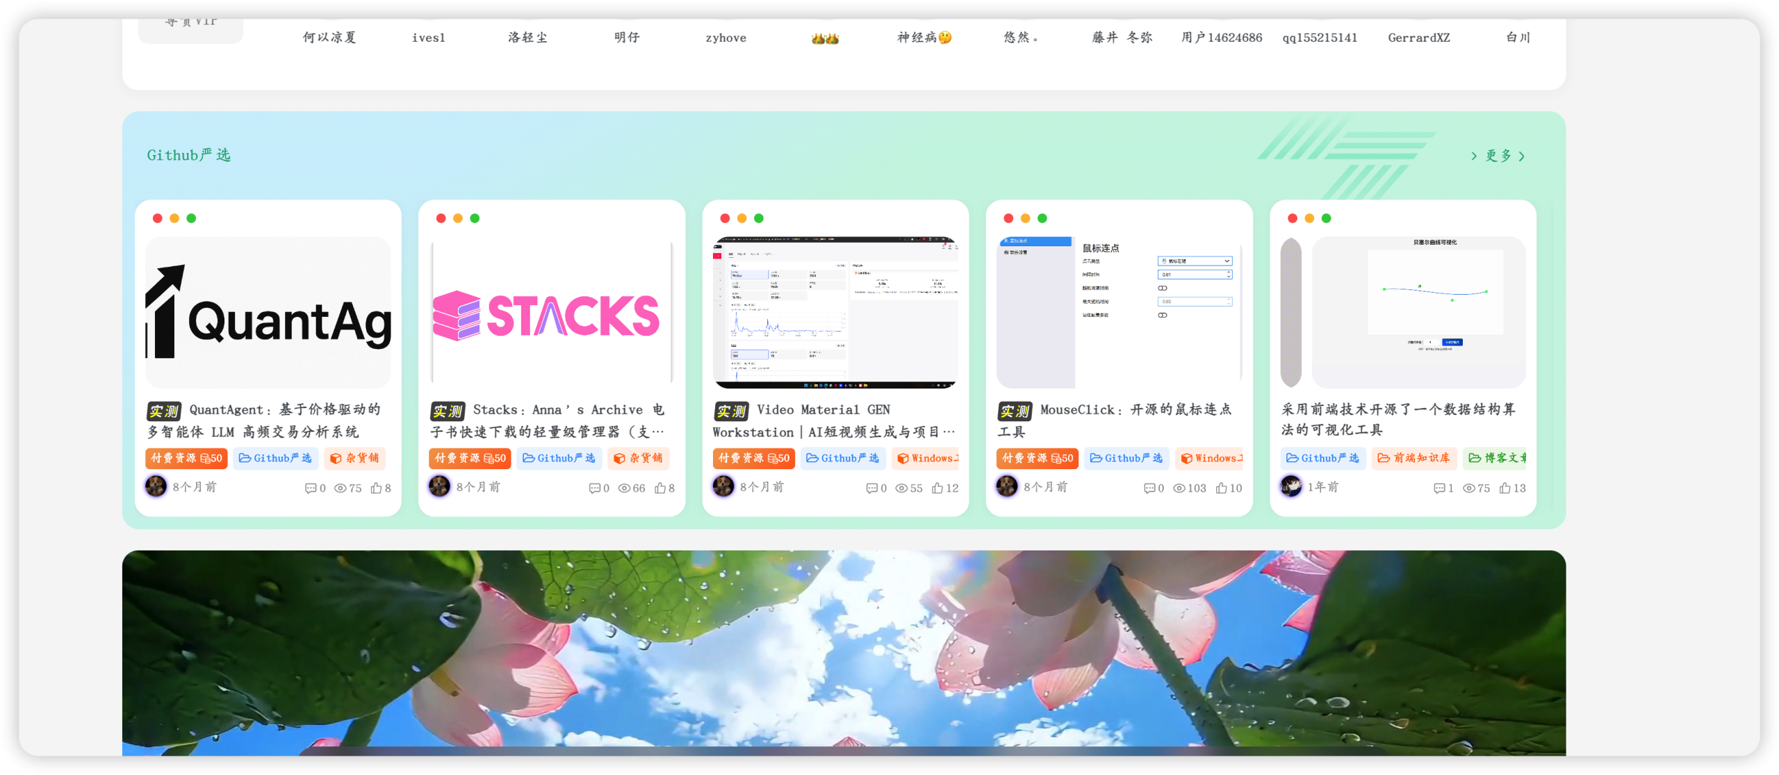Click comment icon on MouseClick card
Image resolution: width=1779 pixels, height=775 pixels.
(x=1149, y=488)
